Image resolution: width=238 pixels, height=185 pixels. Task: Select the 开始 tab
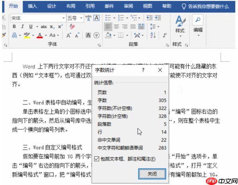tap(13, 6)
